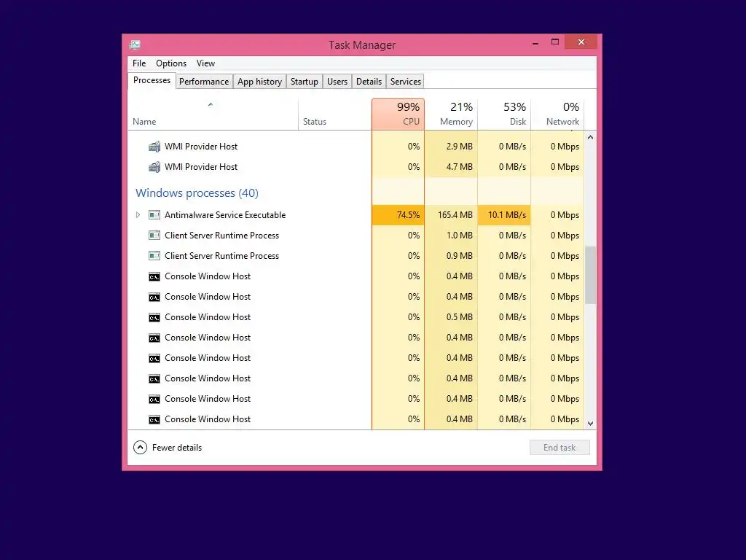Viewport: 746px width, 560px height.
Task: Open the Details tab
Action: click(369, 82)
